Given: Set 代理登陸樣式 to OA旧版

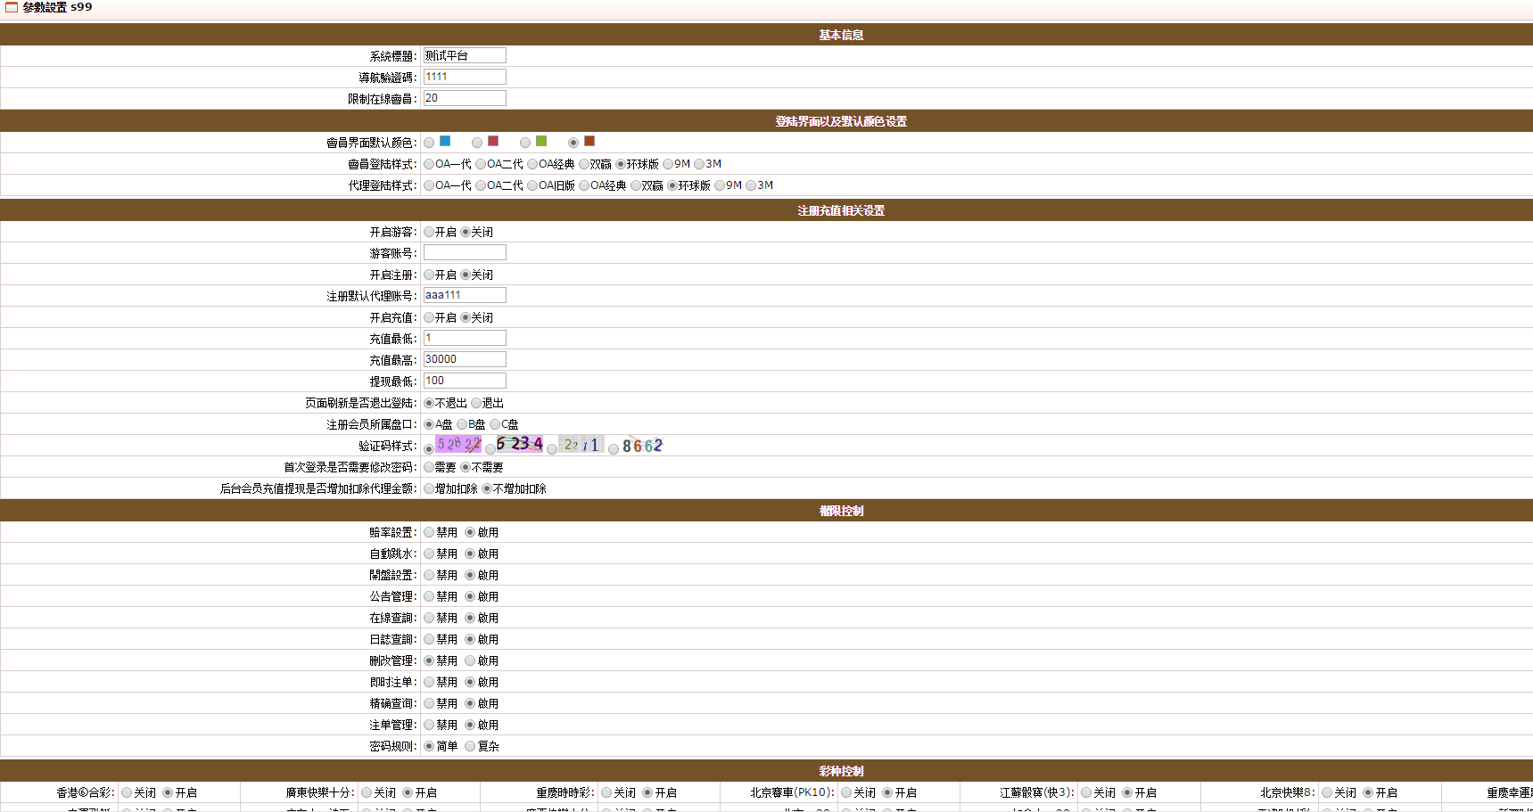Looking at the screenshot, I should [532, 185].
